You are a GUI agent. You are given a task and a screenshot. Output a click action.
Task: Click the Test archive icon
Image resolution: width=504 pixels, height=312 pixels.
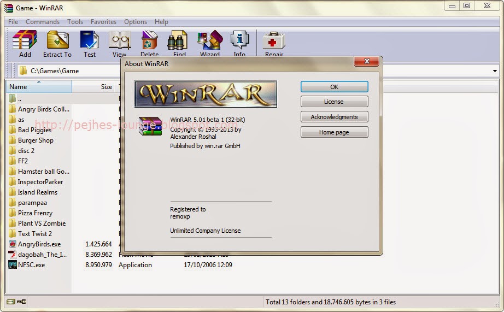click(x=89, y=40)
